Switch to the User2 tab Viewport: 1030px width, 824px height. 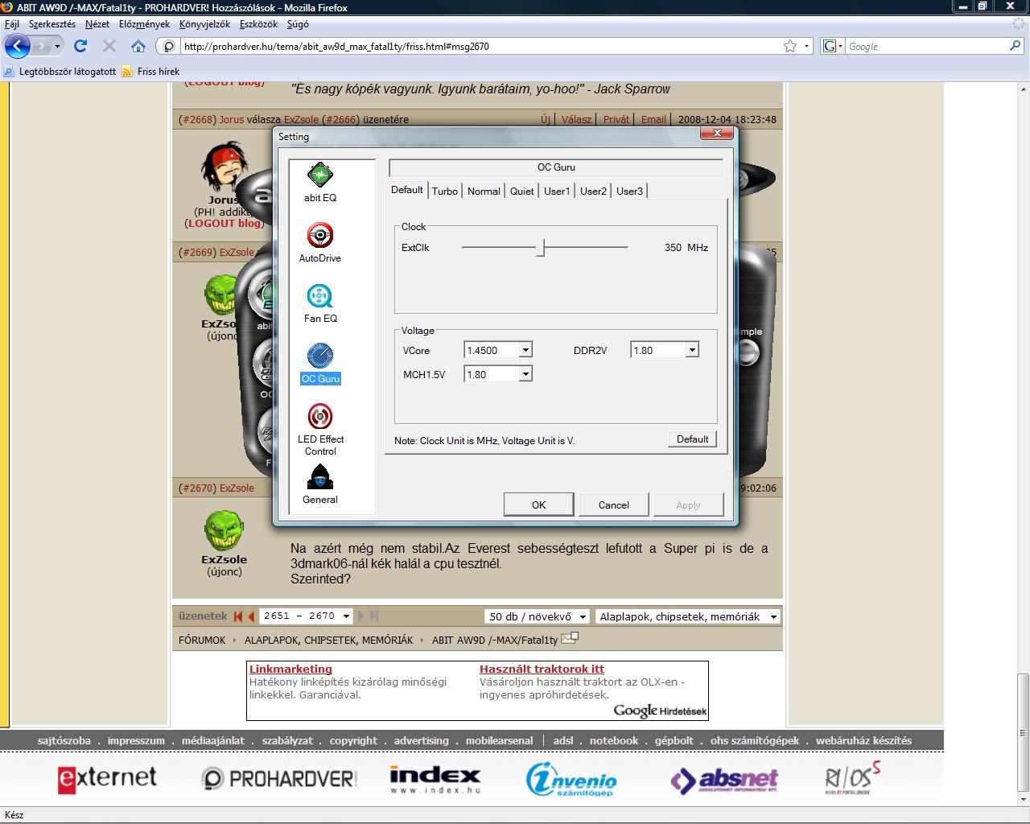pyautogui.click(x=594, y=192)
